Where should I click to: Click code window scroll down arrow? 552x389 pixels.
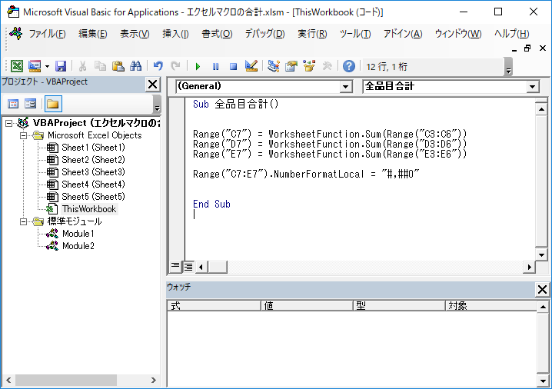click(x=541, y=254)
